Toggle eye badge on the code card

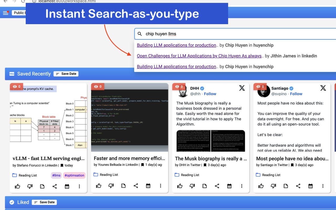pos(98,87)
